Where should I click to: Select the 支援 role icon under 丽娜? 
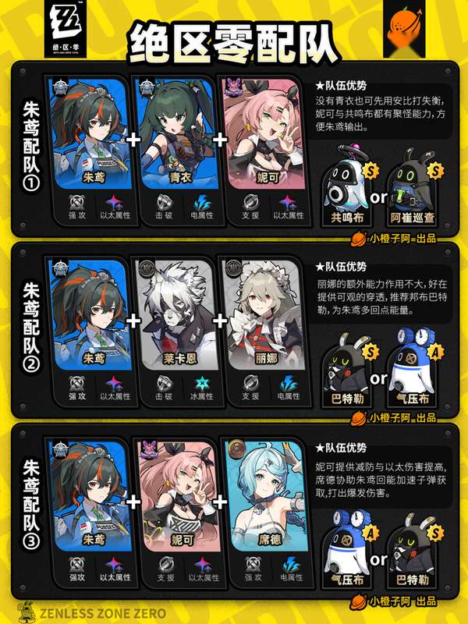(x=250, y=383)
